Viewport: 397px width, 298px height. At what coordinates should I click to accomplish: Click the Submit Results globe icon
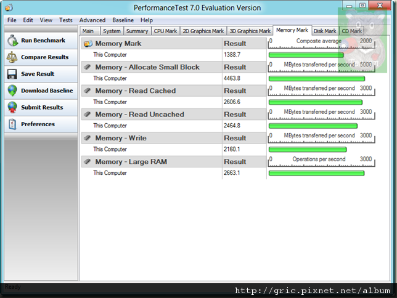12,107
